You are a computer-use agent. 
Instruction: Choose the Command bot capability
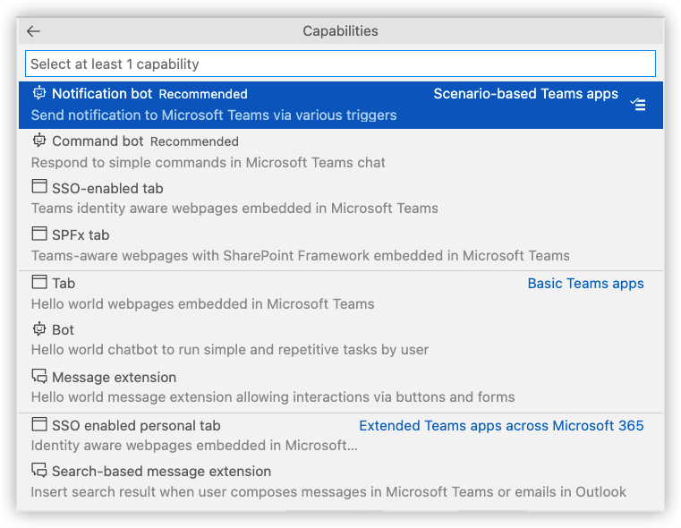coord(340,151)
